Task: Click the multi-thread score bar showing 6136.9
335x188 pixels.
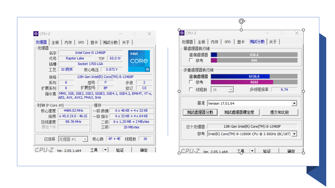Action: coord(254,76)
